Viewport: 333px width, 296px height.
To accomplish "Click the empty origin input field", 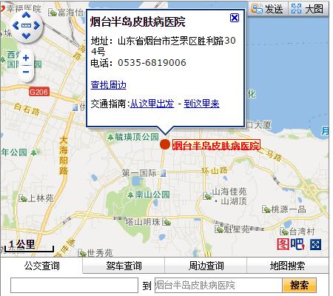I will pyautogui.click(x=74, y=286).
